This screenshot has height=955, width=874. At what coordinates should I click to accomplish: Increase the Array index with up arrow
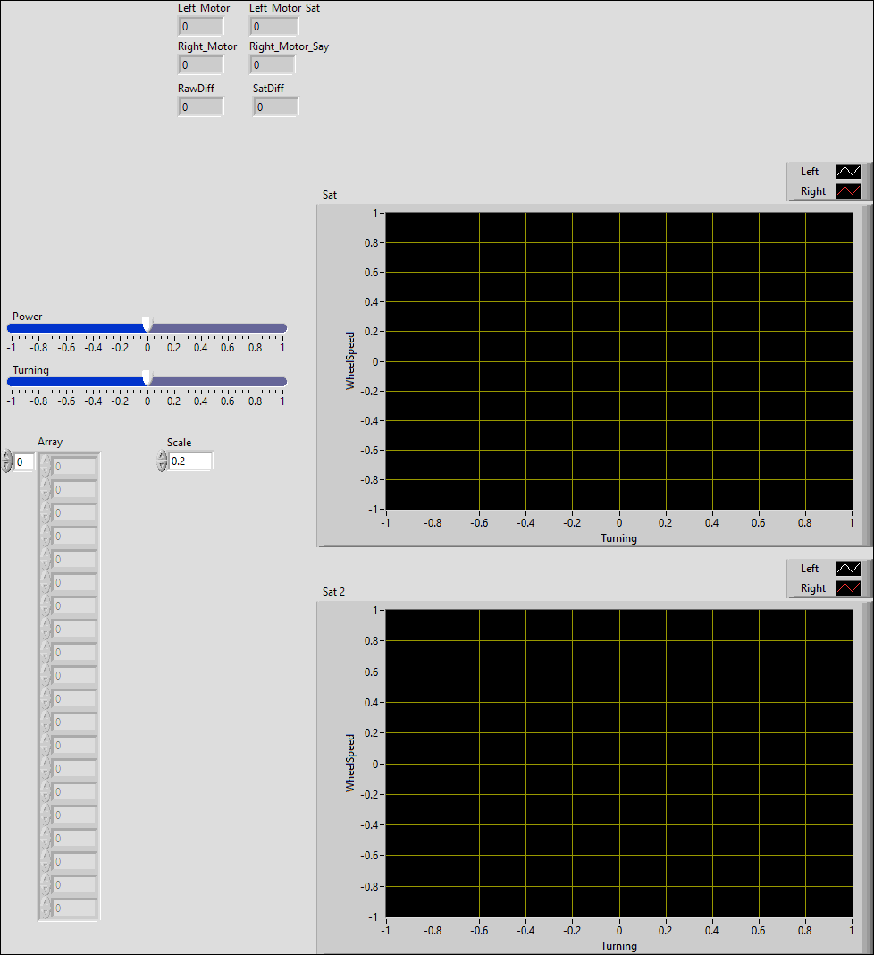tap(8, 457)
